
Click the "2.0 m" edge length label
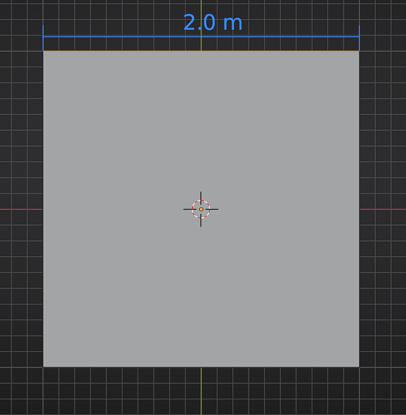click(213, 23)
